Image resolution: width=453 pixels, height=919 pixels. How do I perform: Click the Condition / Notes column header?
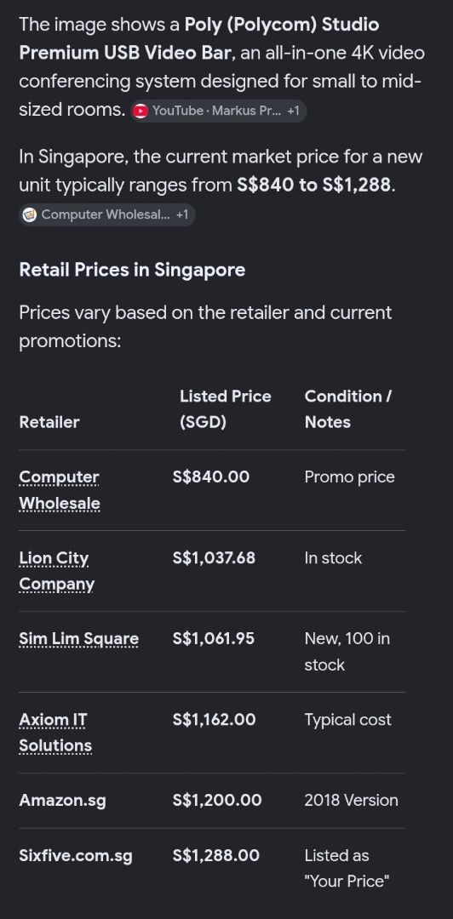point(348,409)
